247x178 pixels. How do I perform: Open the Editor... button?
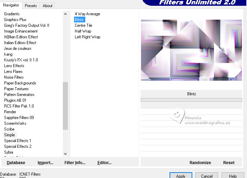click(104, 163)
